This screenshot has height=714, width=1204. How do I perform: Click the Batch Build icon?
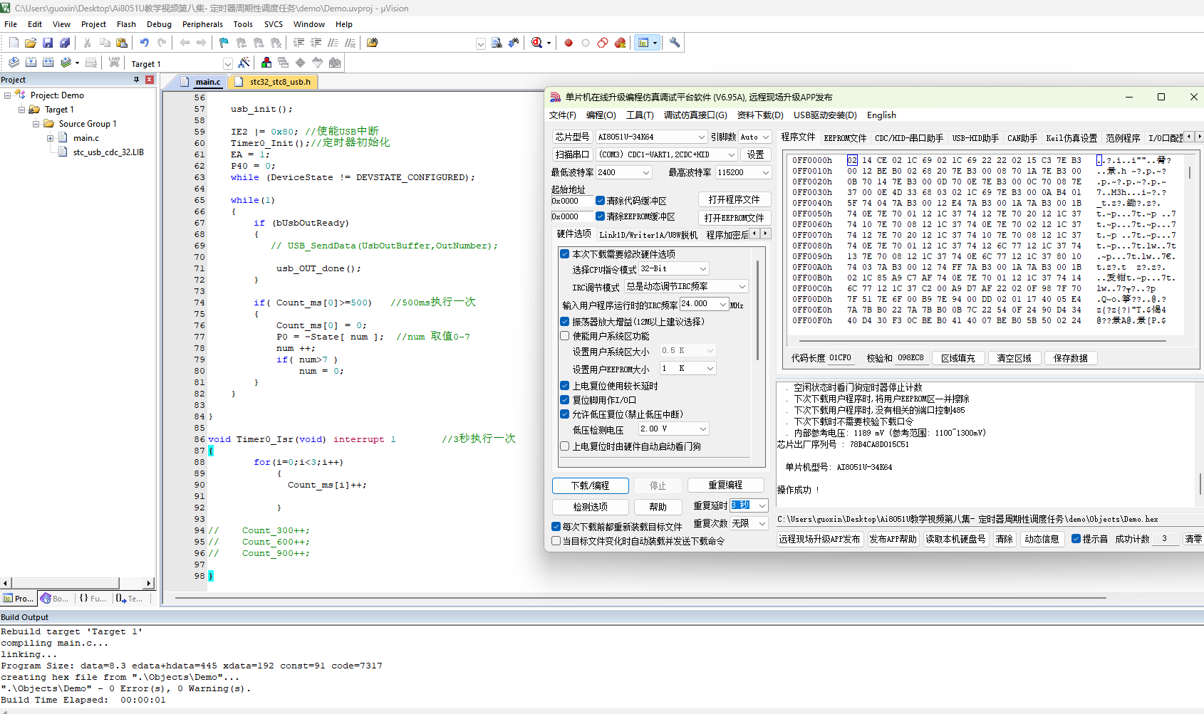tap(66, 63)
